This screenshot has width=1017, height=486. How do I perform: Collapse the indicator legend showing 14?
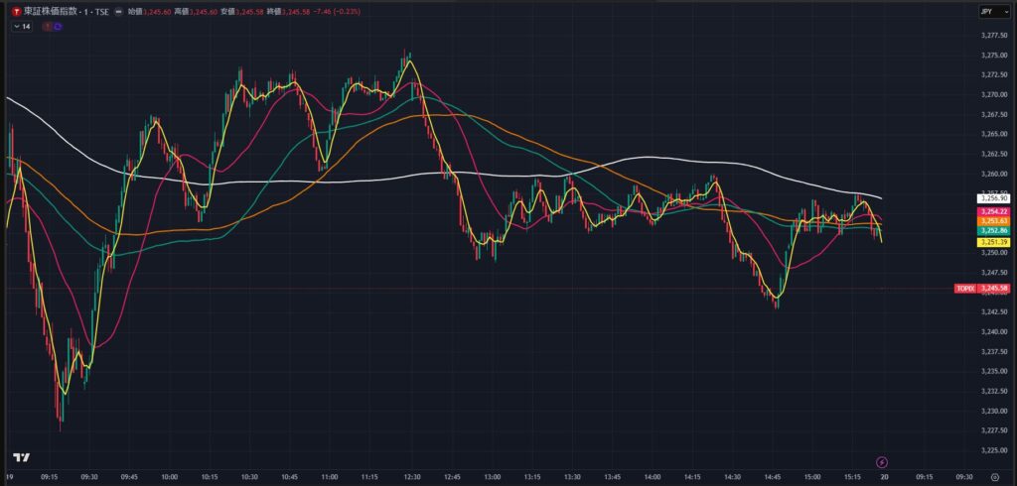click(x=16, y=27)
